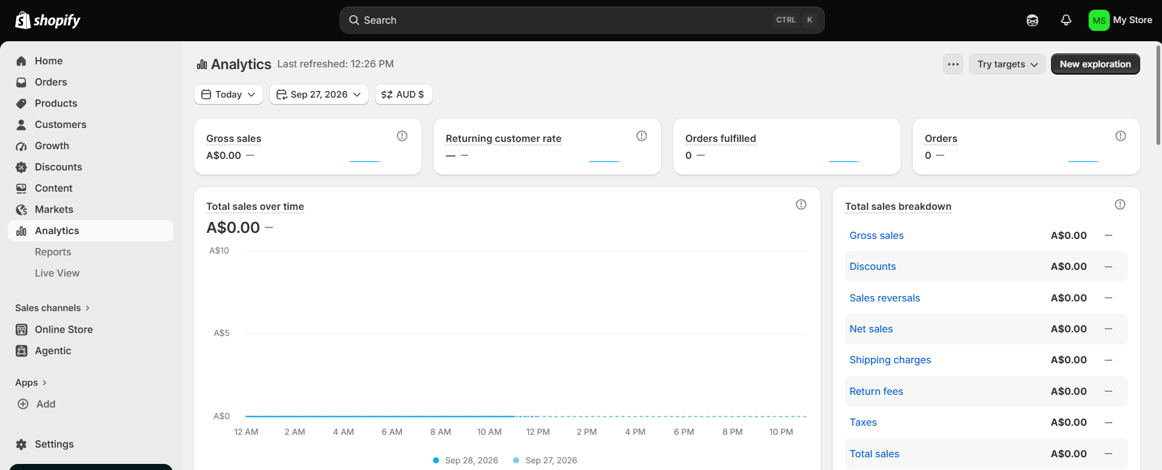Click the Orders fulfilled card title
Screen dimensions: 1162x470
(x=720, y=138)
